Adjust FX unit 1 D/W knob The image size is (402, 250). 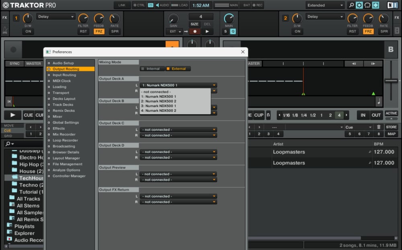click(28, 18)
